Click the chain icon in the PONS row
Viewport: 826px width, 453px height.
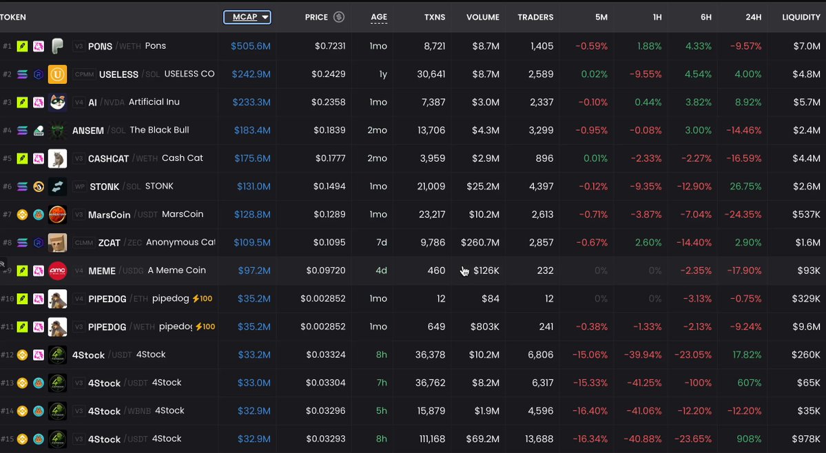coord(22,46)
